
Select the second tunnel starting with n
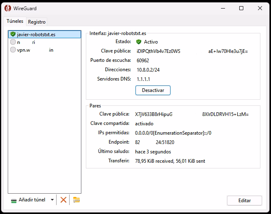point(45,42)
